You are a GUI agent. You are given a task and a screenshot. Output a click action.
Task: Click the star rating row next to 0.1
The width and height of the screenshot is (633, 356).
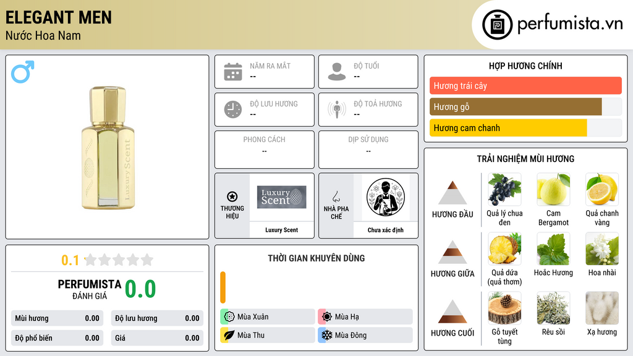[x=119, y=260]
